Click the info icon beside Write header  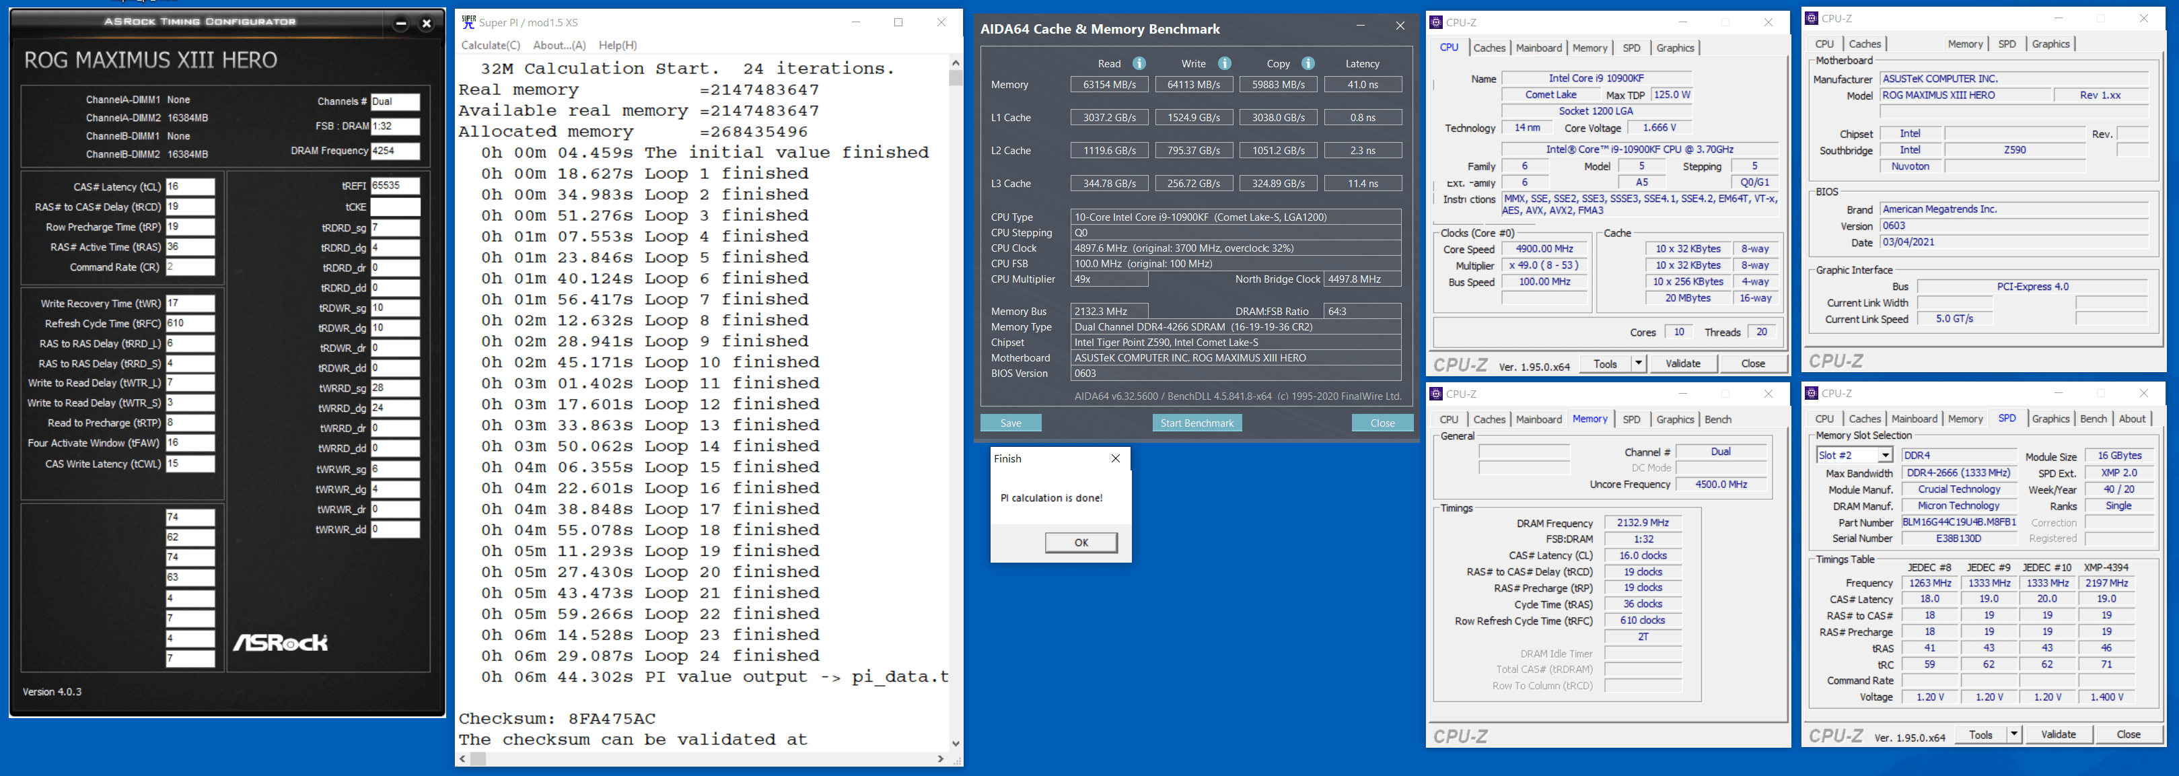(1224, 63)
